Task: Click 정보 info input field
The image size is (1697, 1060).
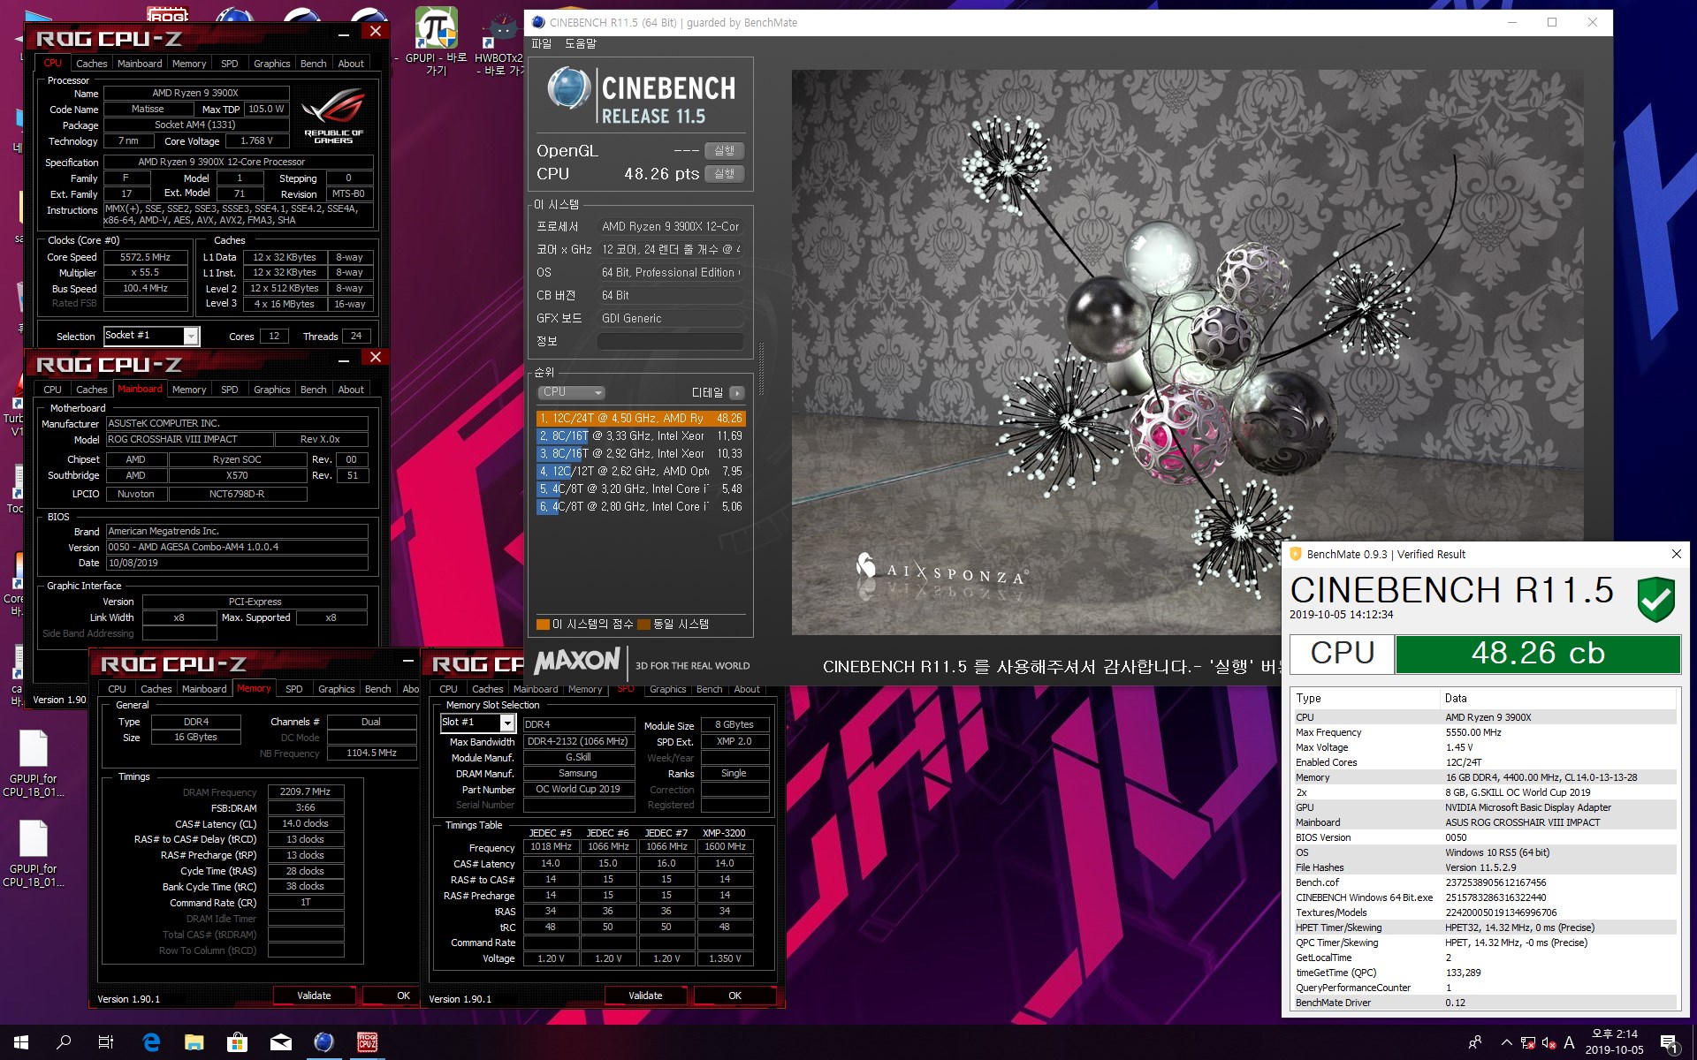Action: tap(670, 341)
